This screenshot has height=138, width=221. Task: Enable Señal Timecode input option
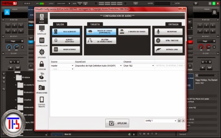(169, 41)
